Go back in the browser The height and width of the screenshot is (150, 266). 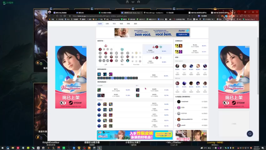coord(50,16)
